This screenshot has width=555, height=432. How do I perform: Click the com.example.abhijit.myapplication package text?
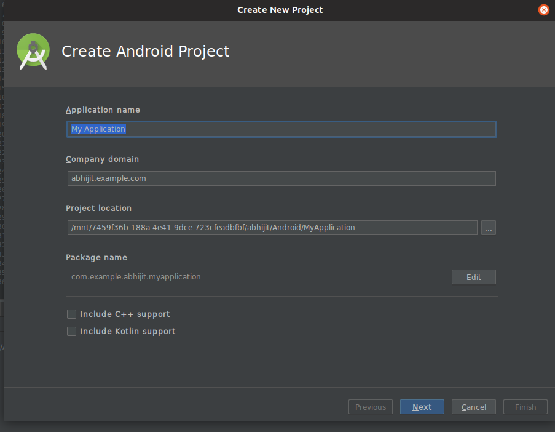point(136,277)
